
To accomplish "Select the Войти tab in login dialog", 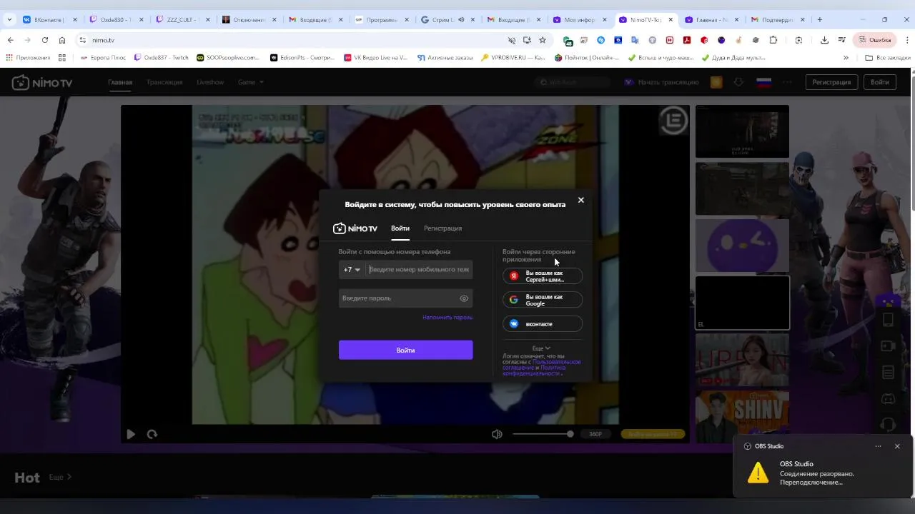I will coord(400,228).
